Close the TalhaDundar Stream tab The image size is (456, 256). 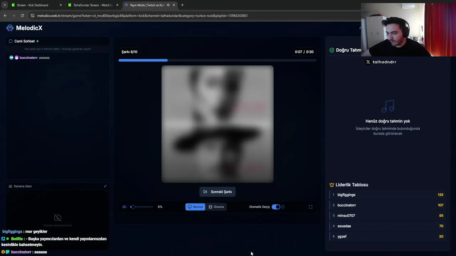(117, 5)
